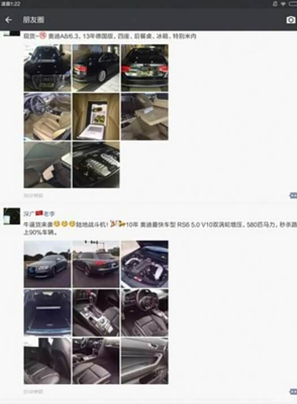This screenshot has width=297, height=404.
Task: Open the A8 rear fridge photo
Action: pos(96,117)
